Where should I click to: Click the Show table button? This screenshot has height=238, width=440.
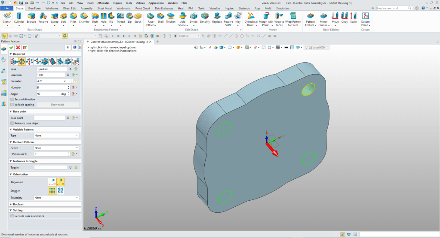pos(57,105)
